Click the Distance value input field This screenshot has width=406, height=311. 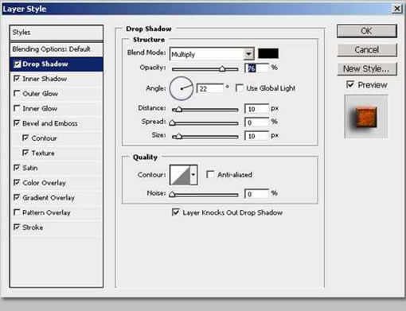[257, 109]
